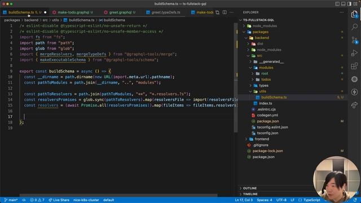361x203 pixels.
Task: Switch to the greet.graphql tab
Action: 120,12
